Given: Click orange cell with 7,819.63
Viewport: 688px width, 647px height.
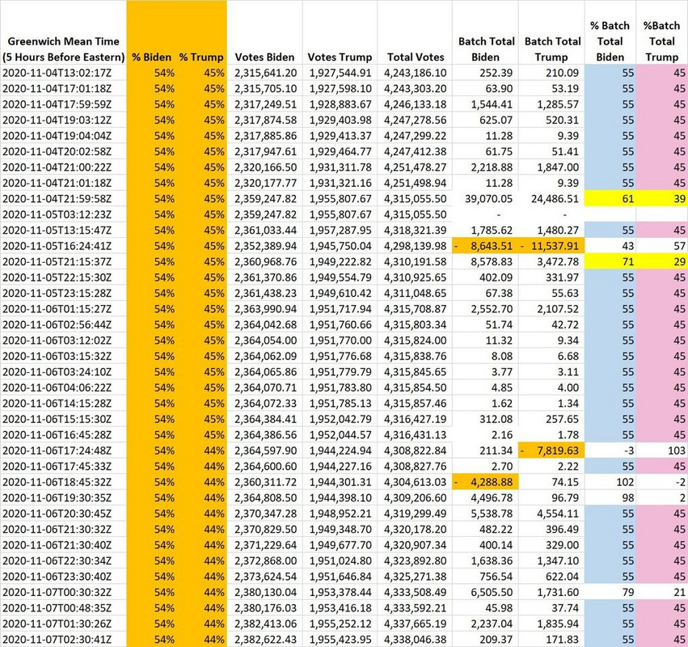Looking at the screenshot, I should pyautogui.click(x=551, y=450).
